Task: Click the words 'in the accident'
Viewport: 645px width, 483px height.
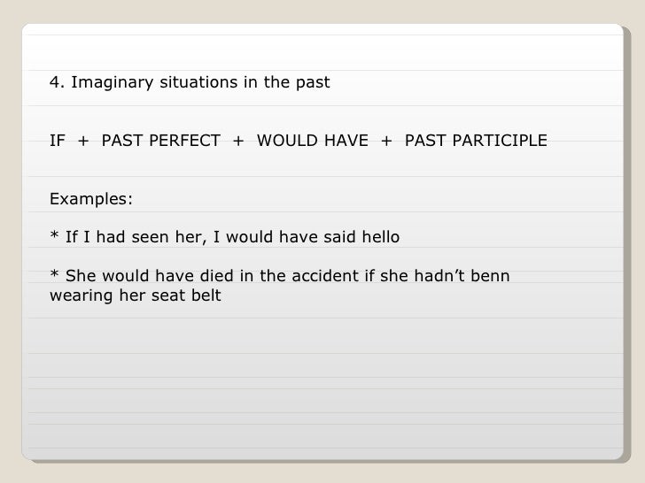Action: point(299,276)
